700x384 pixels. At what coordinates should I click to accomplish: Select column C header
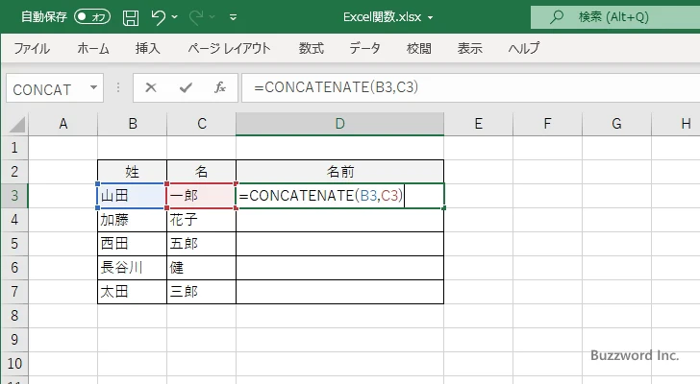pos(201,124)
